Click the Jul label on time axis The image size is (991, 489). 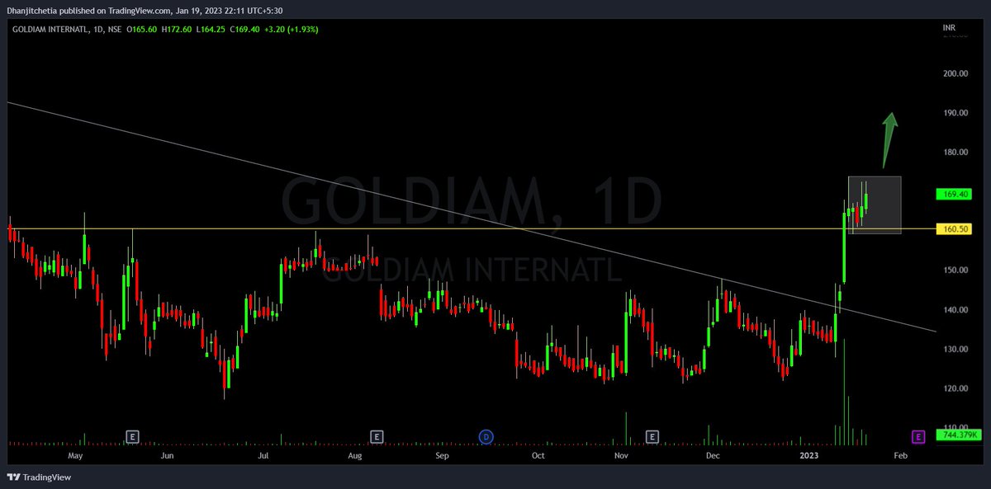[263, 455]
